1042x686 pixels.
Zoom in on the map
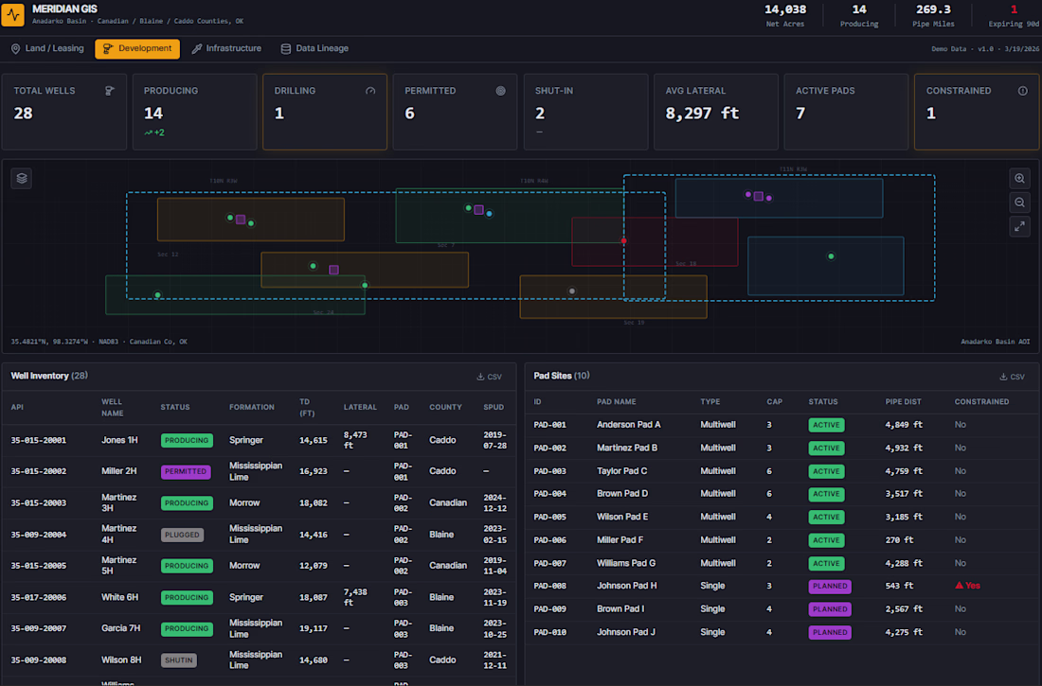pyautogui.click(x=1019, y=178)
